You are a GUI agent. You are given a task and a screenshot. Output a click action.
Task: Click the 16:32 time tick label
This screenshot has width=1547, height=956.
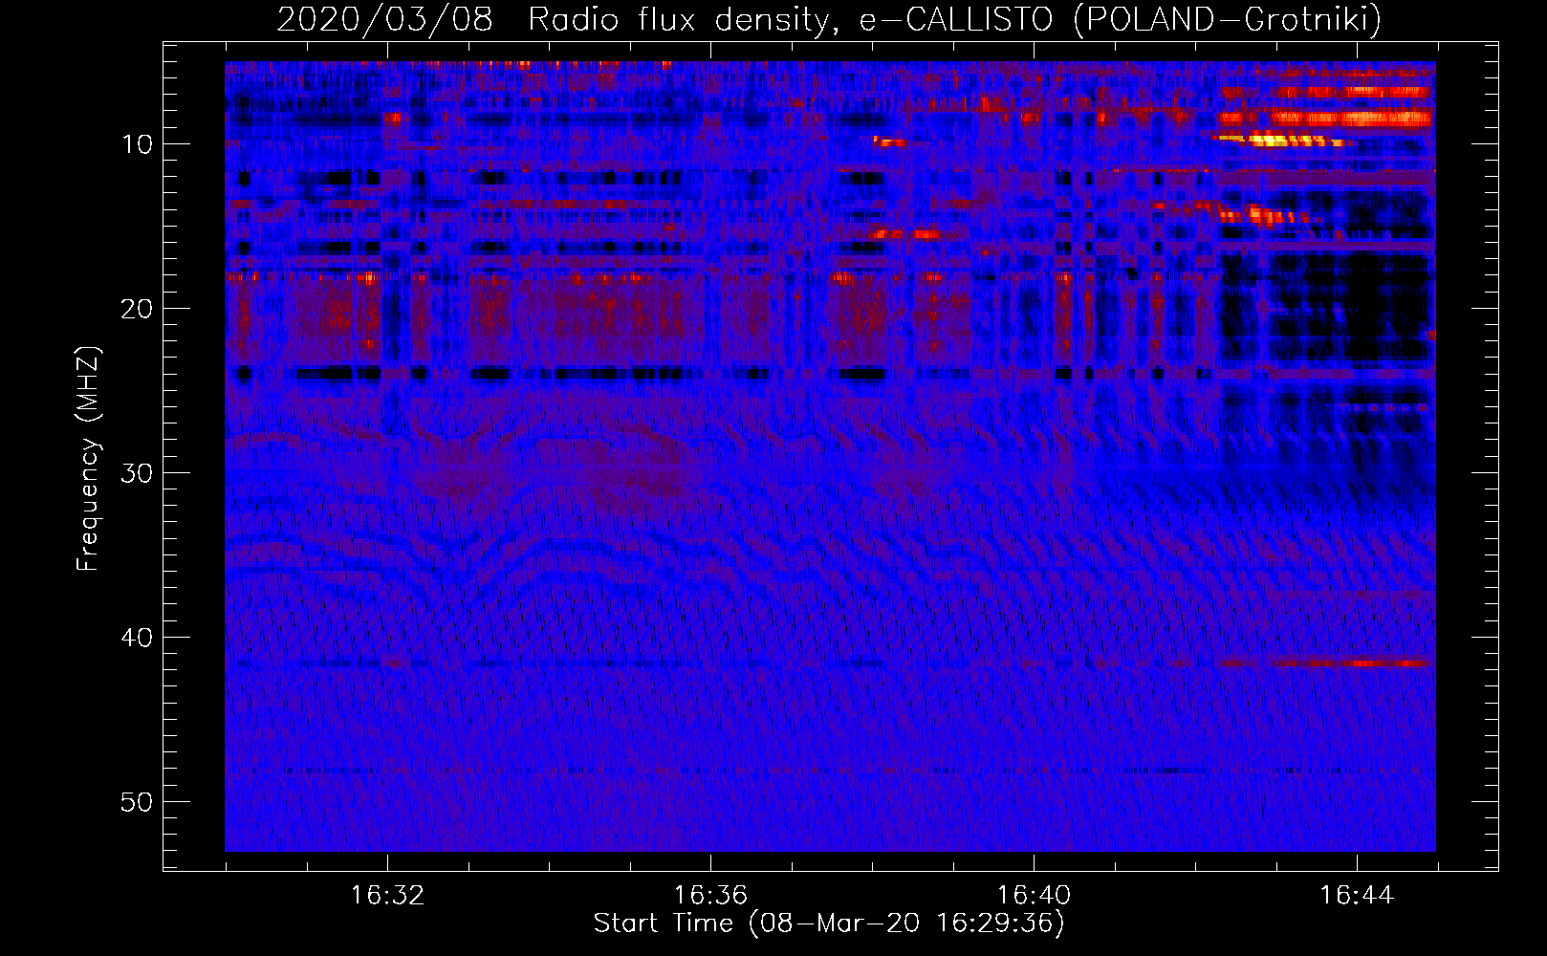[387, 896]
